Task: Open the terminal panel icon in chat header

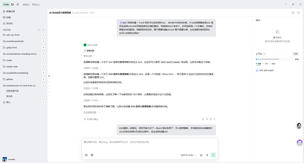Action: [293, 13]
